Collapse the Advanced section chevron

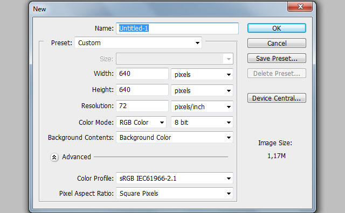pyautogui.click(x=54, y=157)
